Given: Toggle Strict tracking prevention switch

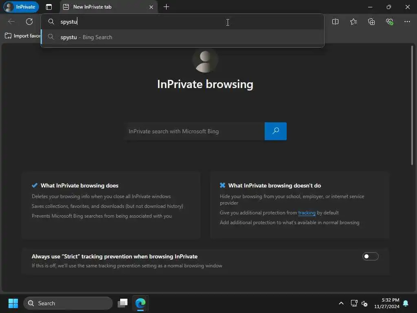Looking at the screenshot, I should [370, 256].
